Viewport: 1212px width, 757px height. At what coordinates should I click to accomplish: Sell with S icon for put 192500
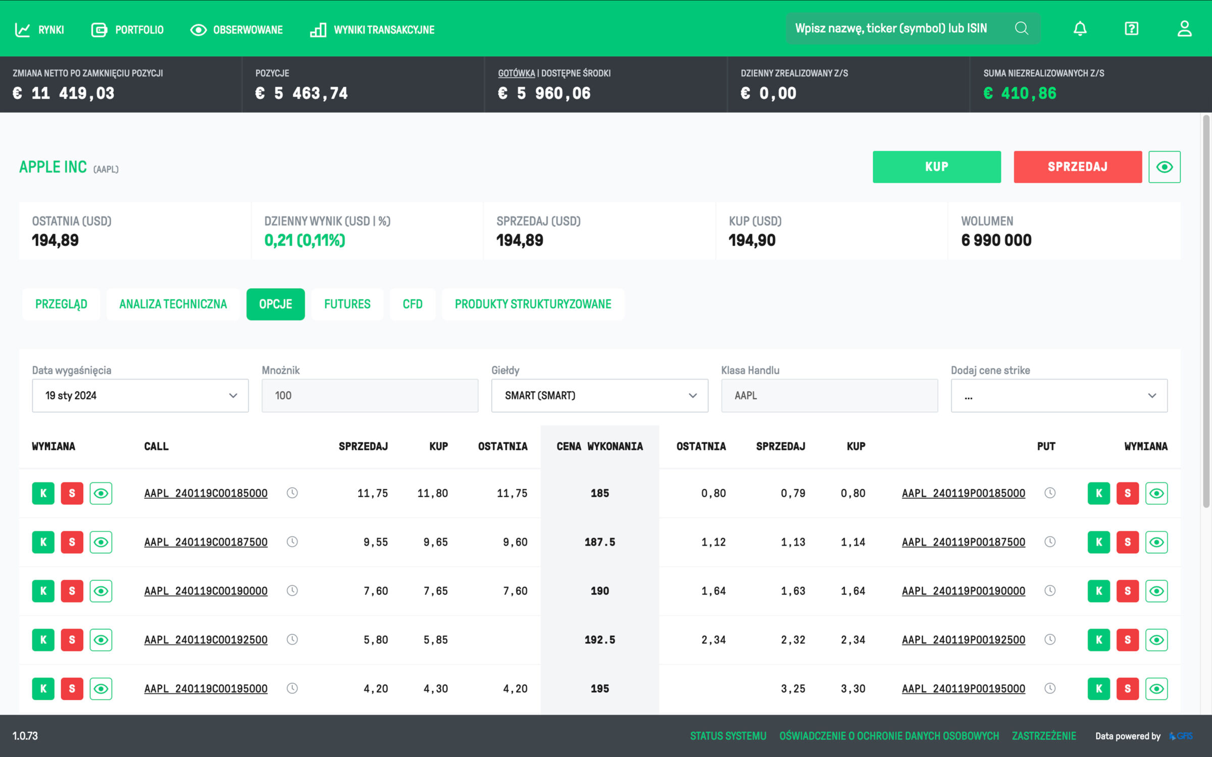(1128, 640)
